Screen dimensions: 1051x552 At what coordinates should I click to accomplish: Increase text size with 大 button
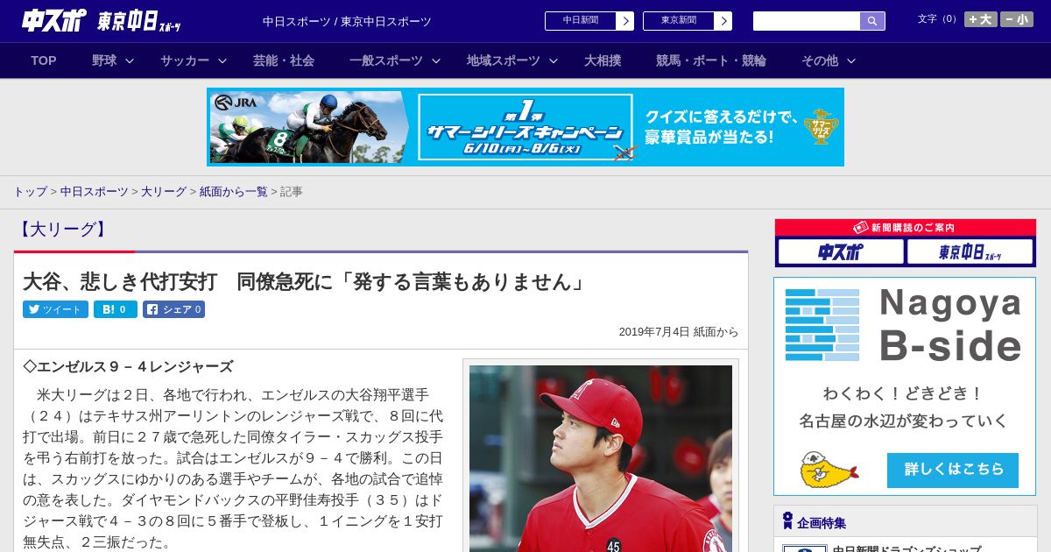pos(980,19)
